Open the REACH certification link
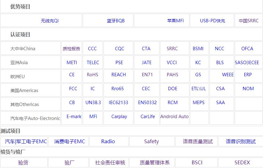This screenshot has width=263, height=168. tap(119, 75)
